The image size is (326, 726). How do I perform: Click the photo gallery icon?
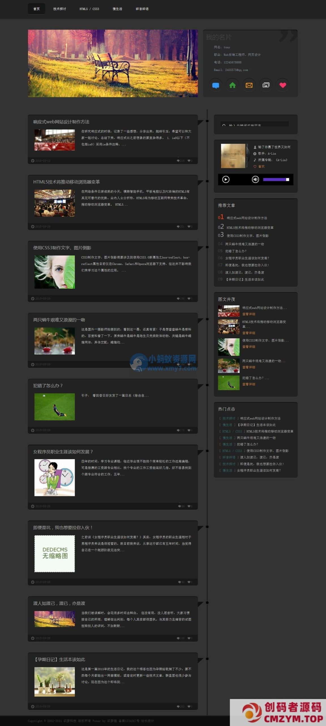tap(266, 85)
